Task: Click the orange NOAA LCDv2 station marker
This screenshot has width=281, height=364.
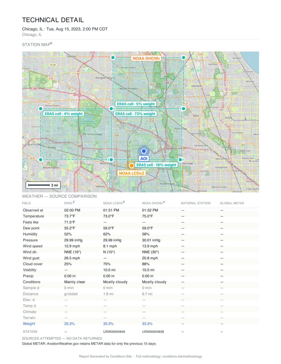Action: (x=132, y=165)
